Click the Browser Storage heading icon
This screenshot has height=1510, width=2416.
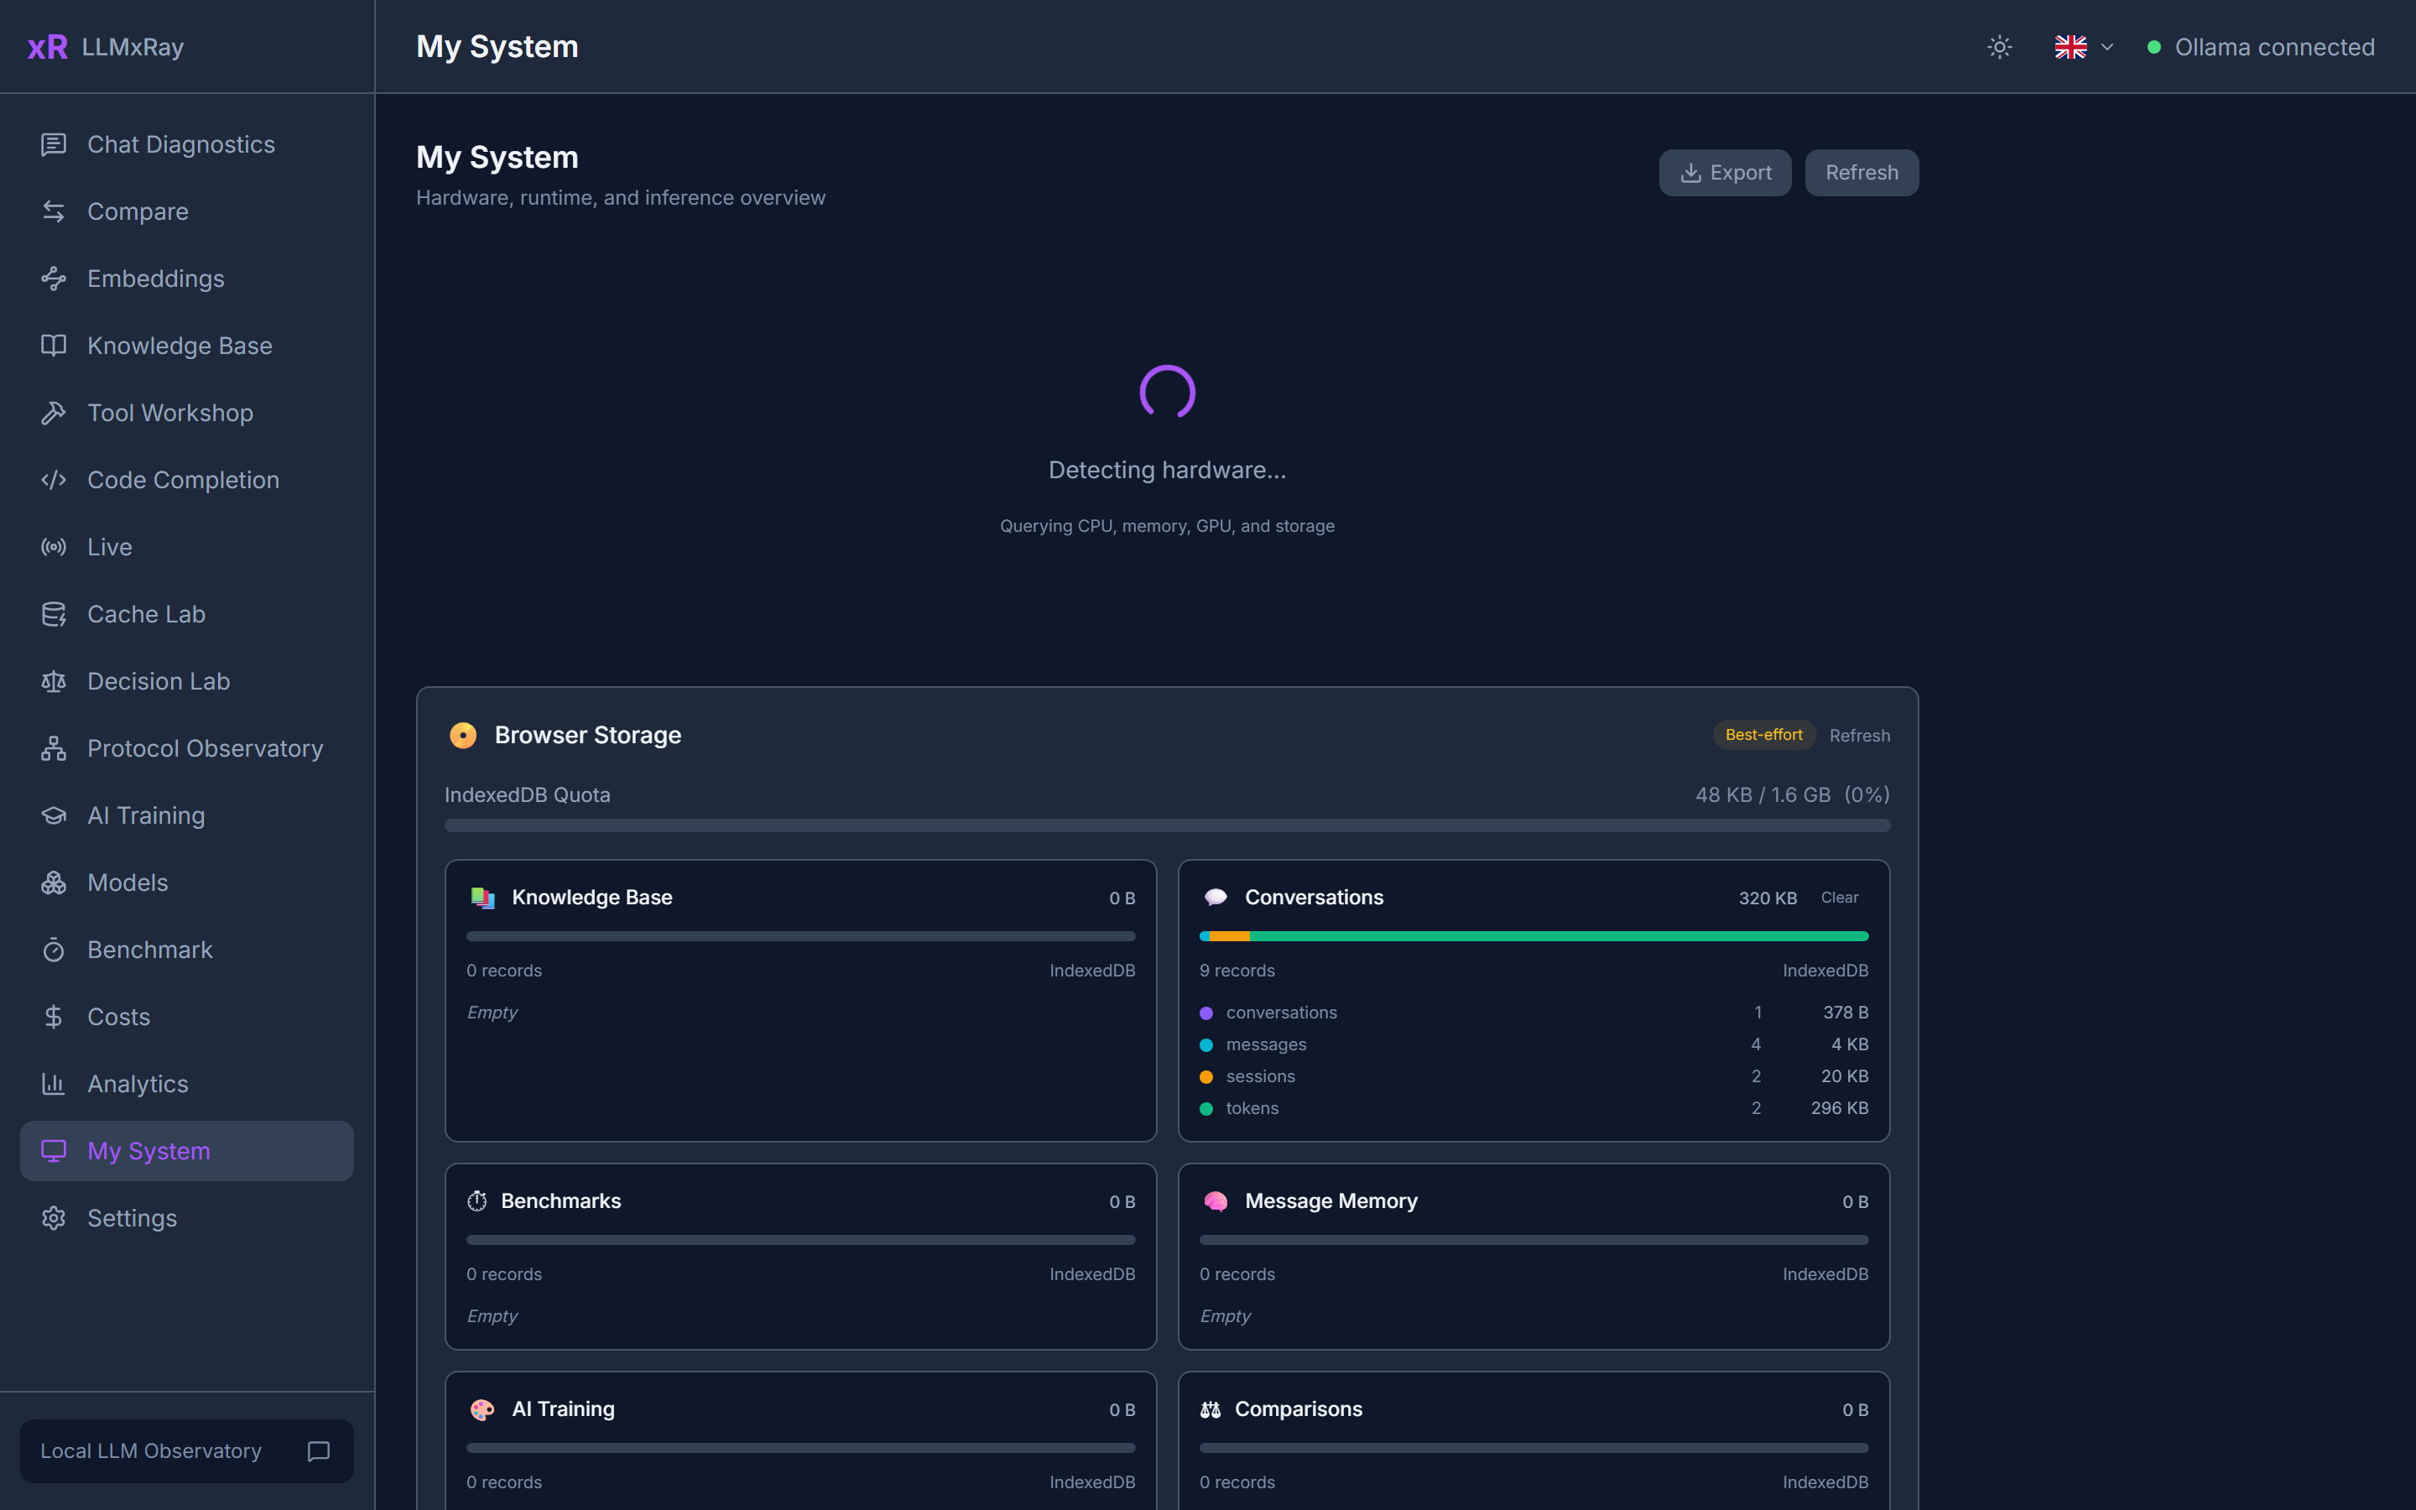point(463,735)
